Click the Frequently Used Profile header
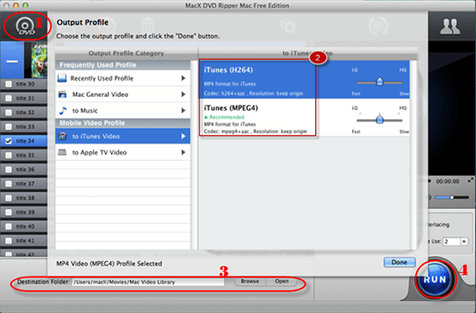This screenshot has height=313, width=476. point(123,65)
